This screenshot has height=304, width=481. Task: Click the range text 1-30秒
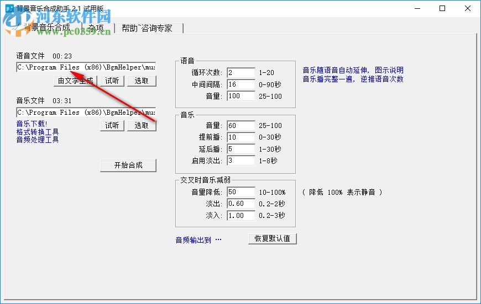[x=270, y=149]
